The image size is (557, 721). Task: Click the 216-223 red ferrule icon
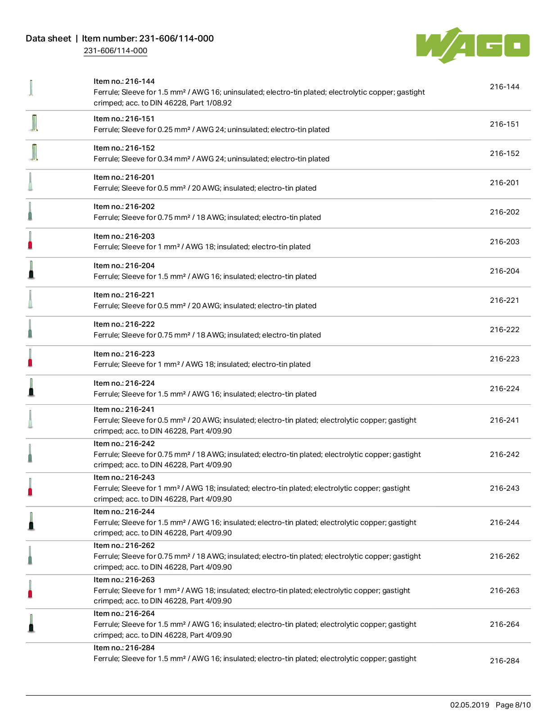30,358
